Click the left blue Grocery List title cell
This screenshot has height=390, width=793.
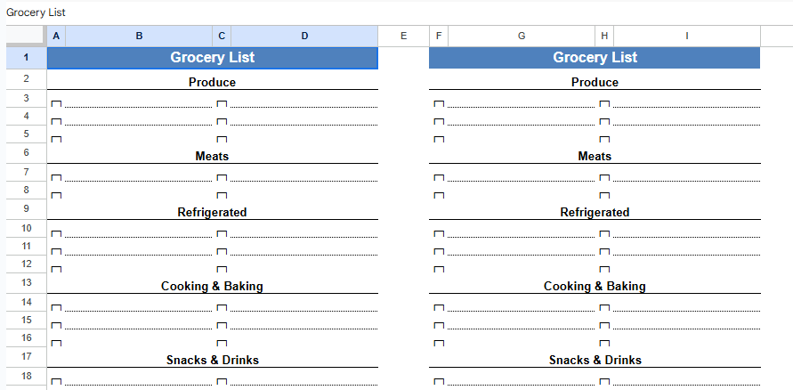212,58
